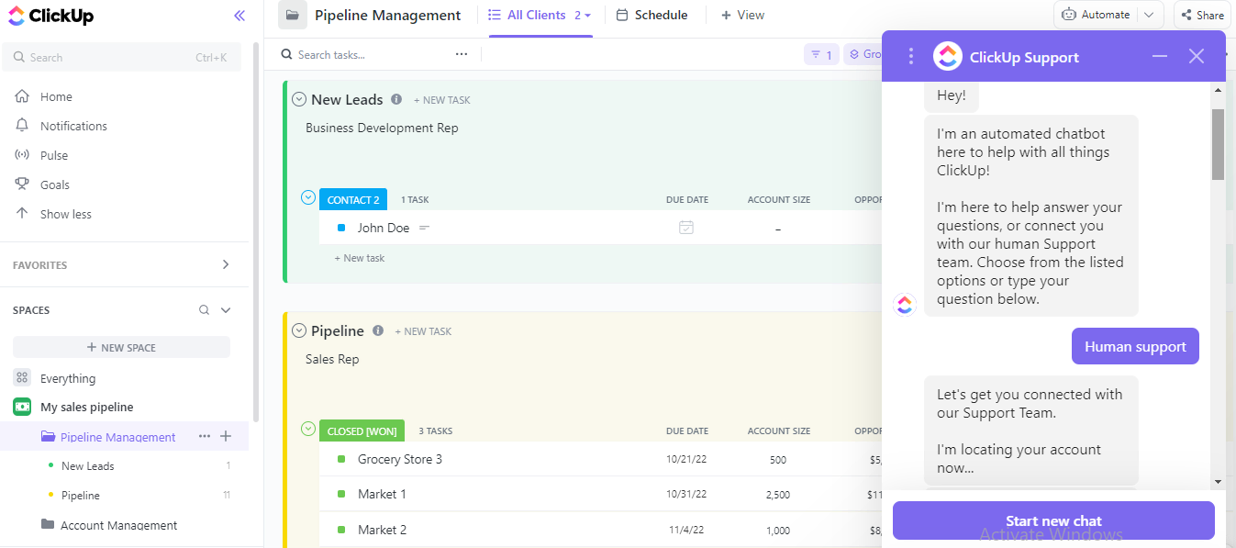
Task: Click the ClickUp Support logo avatar
Action: click(x=948, y=56)
